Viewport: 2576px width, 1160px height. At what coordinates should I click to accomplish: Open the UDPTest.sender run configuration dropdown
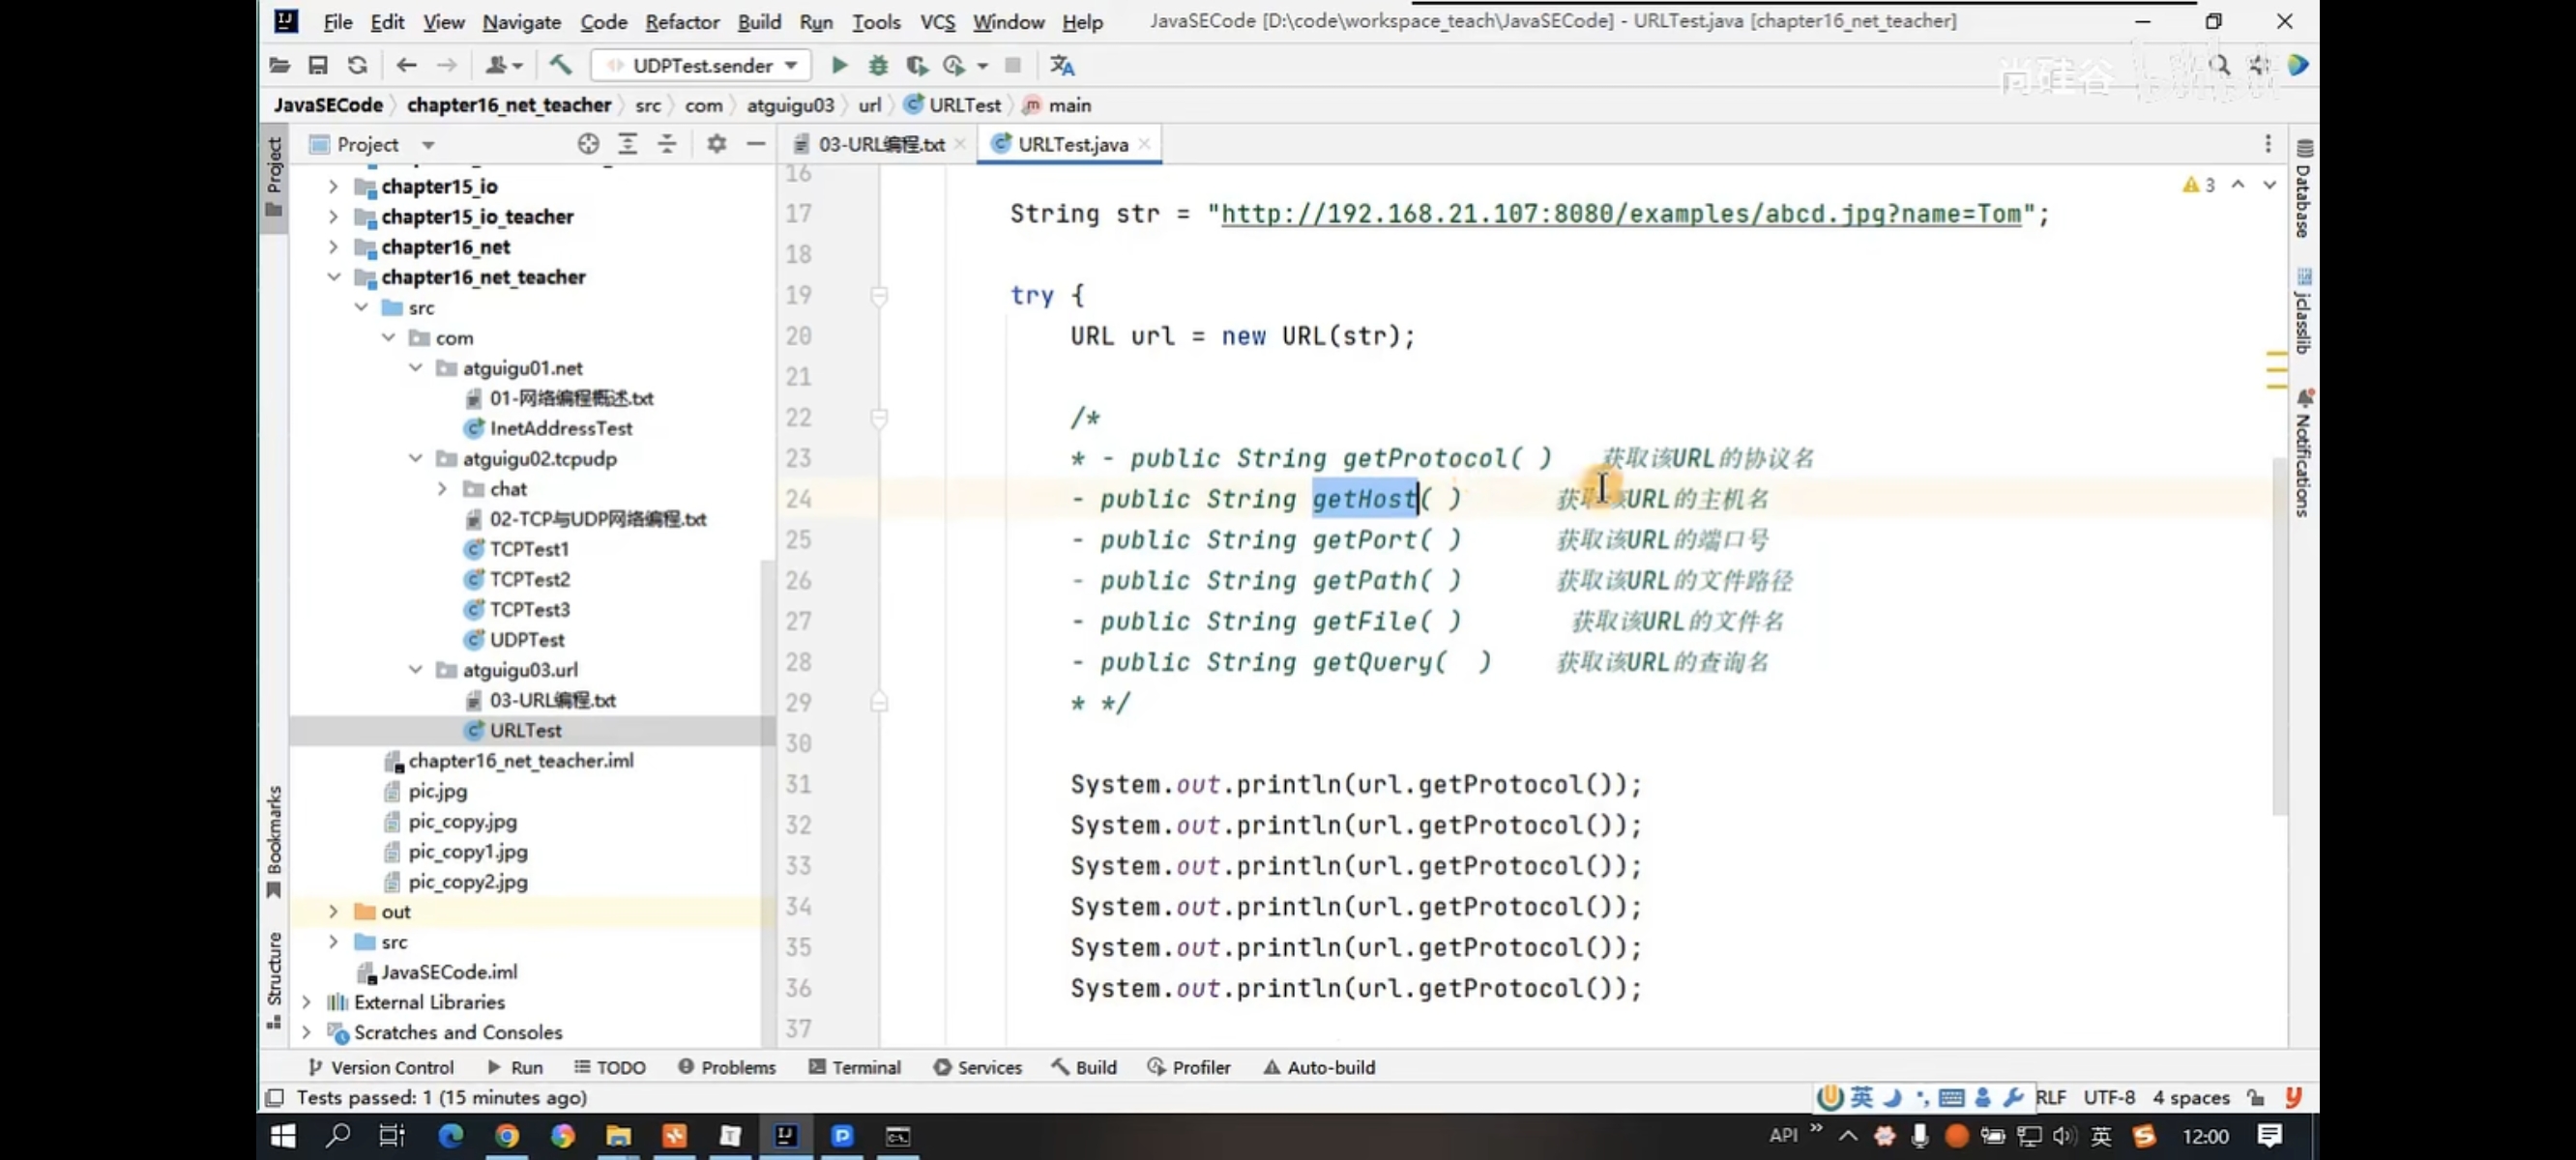(x=705, y=65)
